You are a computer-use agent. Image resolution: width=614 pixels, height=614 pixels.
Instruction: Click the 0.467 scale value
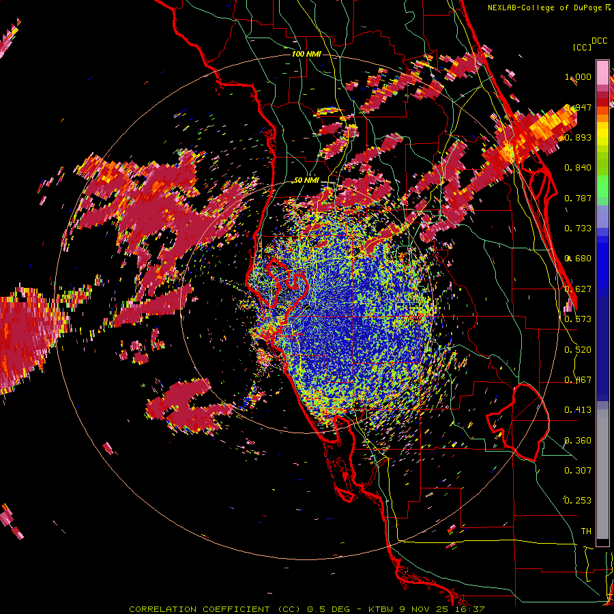click(x=578, y=380)
